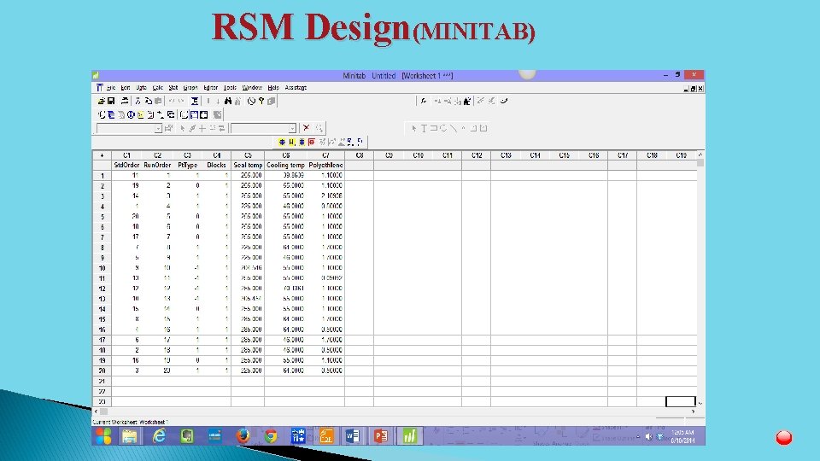Click the Windows Start button
The height and width of the screenshot is (461, 820).
pyautogui.click(x=103, y=435)
